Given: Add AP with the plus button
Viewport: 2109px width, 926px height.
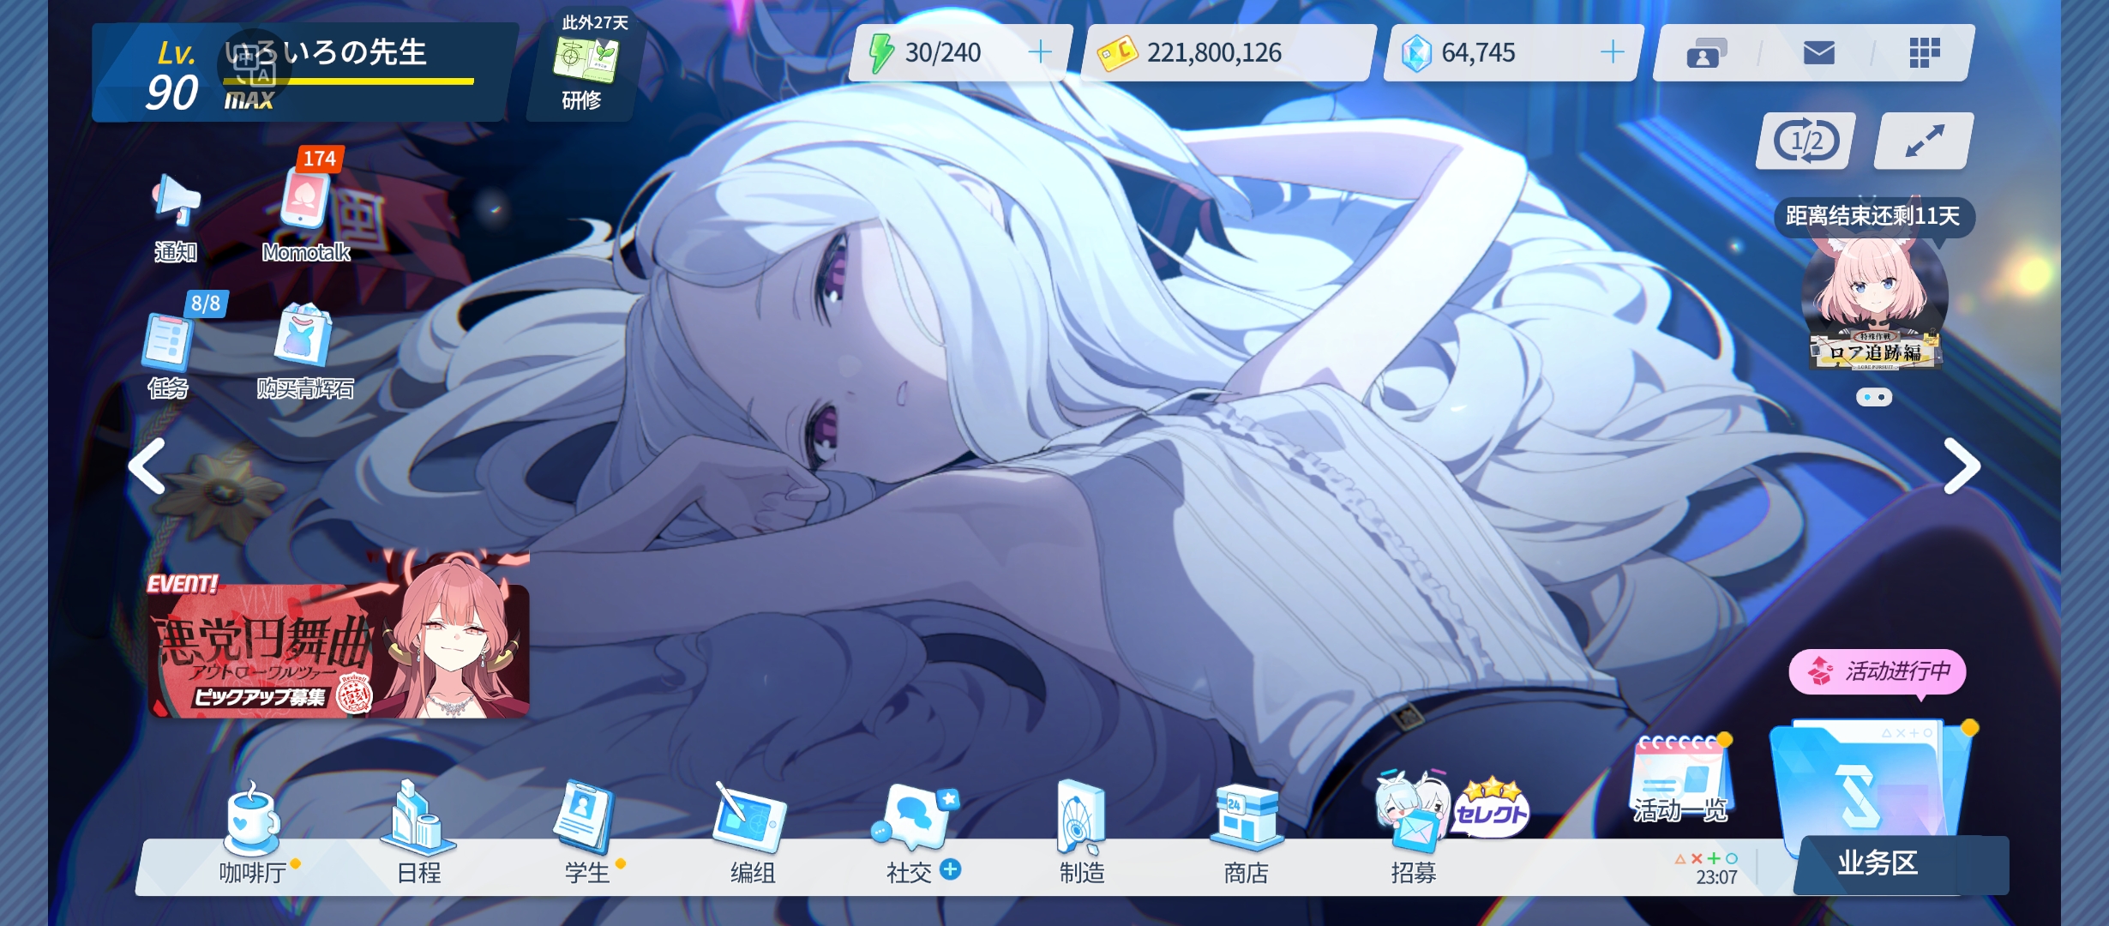Looking at the screenshot, I should 1040,53.
